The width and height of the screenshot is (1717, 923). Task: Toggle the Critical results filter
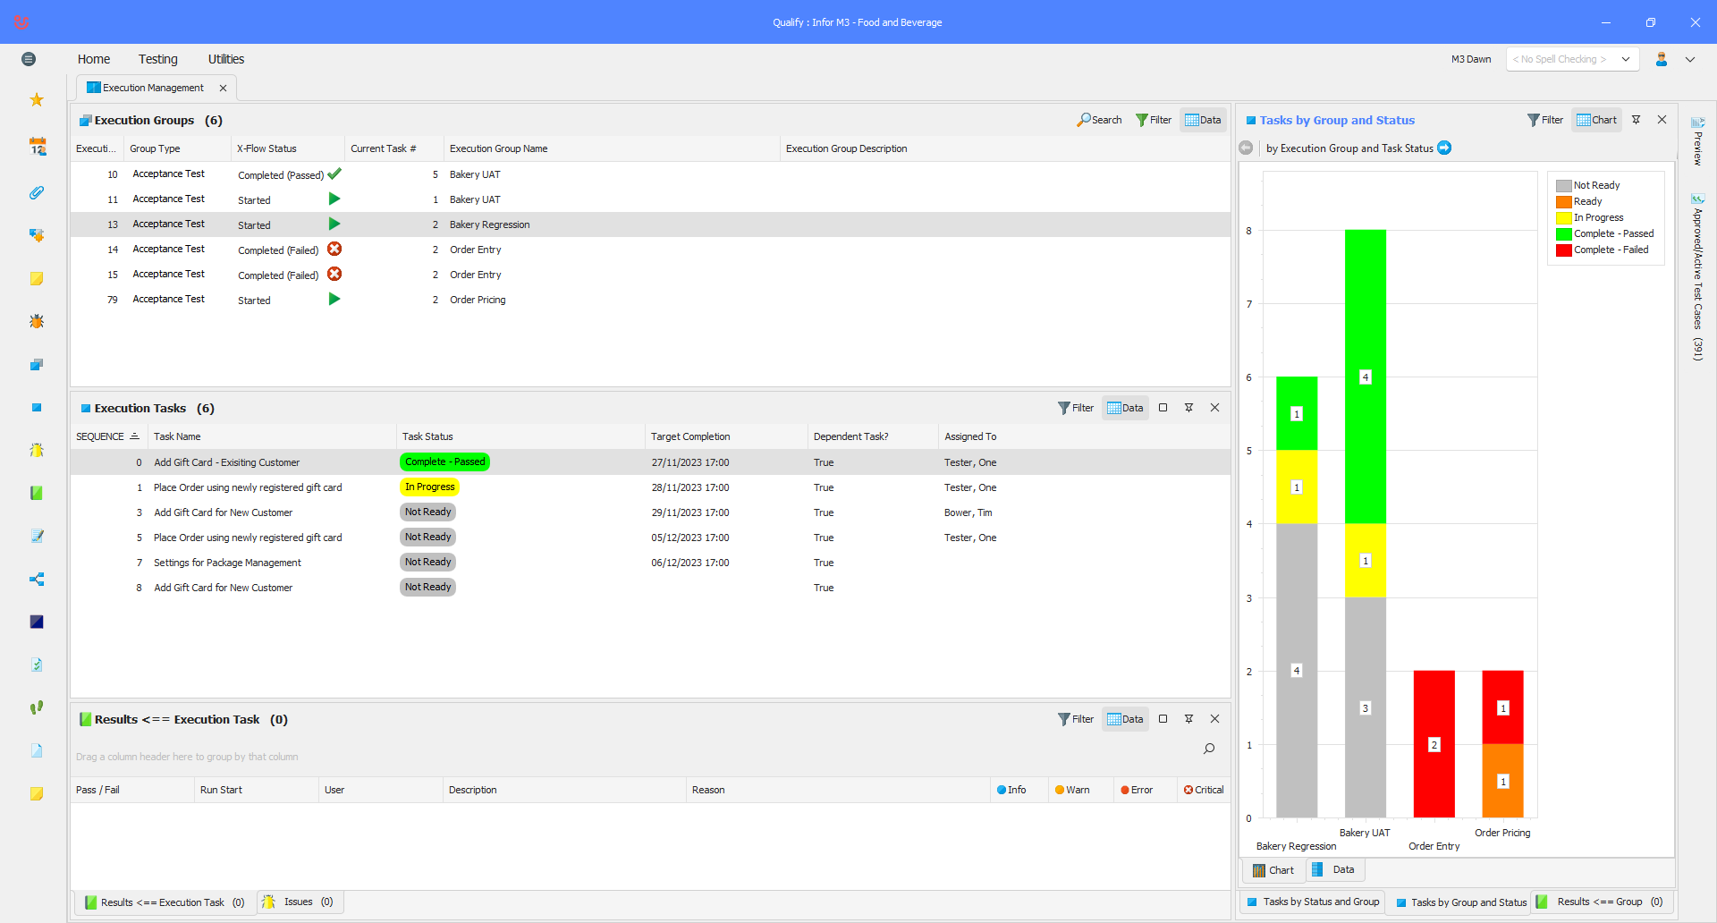[1204, 790]
